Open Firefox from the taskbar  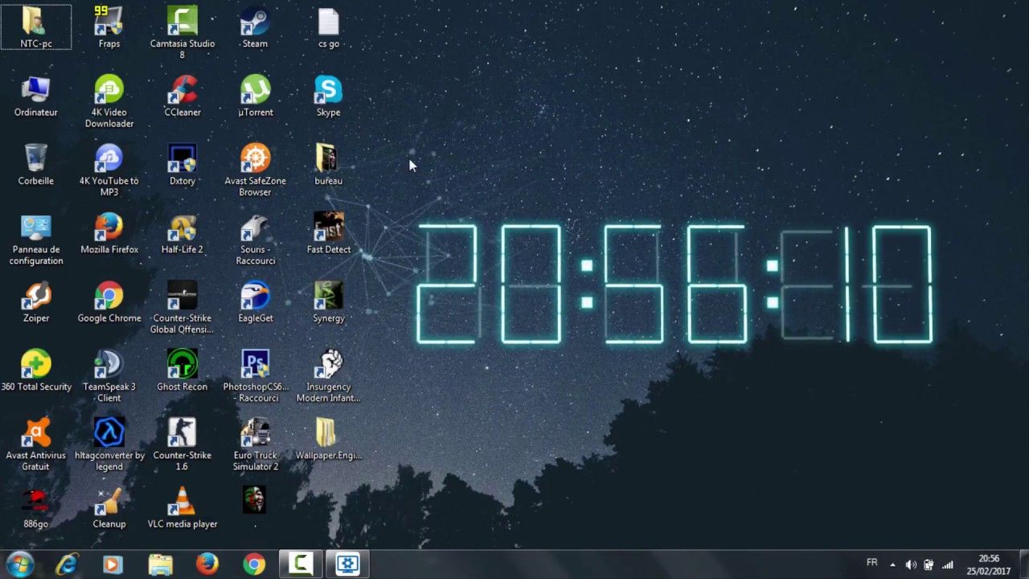[x=207, y=564]
